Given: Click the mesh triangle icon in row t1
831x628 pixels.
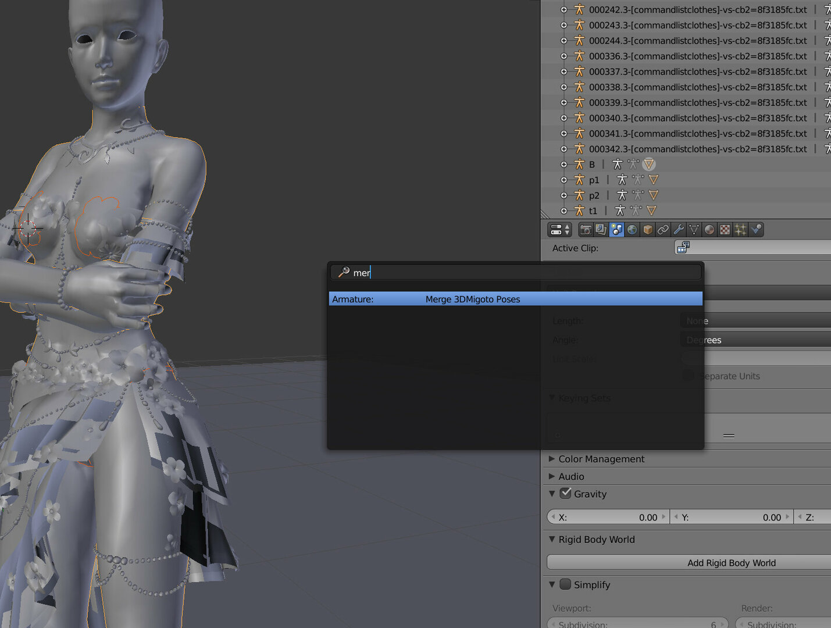Looking at the screenshot, I should tap(651, 210).
